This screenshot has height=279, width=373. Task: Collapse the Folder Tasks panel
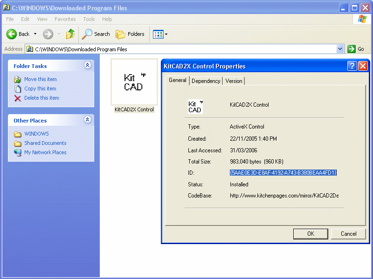pyautogui.click(x=88, y=65)
